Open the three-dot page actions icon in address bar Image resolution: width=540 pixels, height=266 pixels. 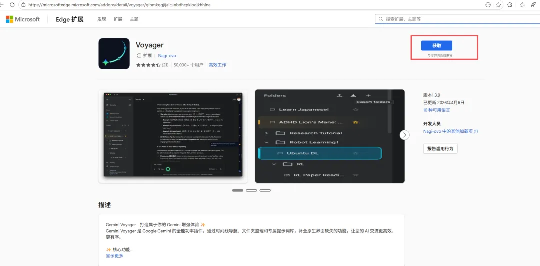click(x=488, y=5)
